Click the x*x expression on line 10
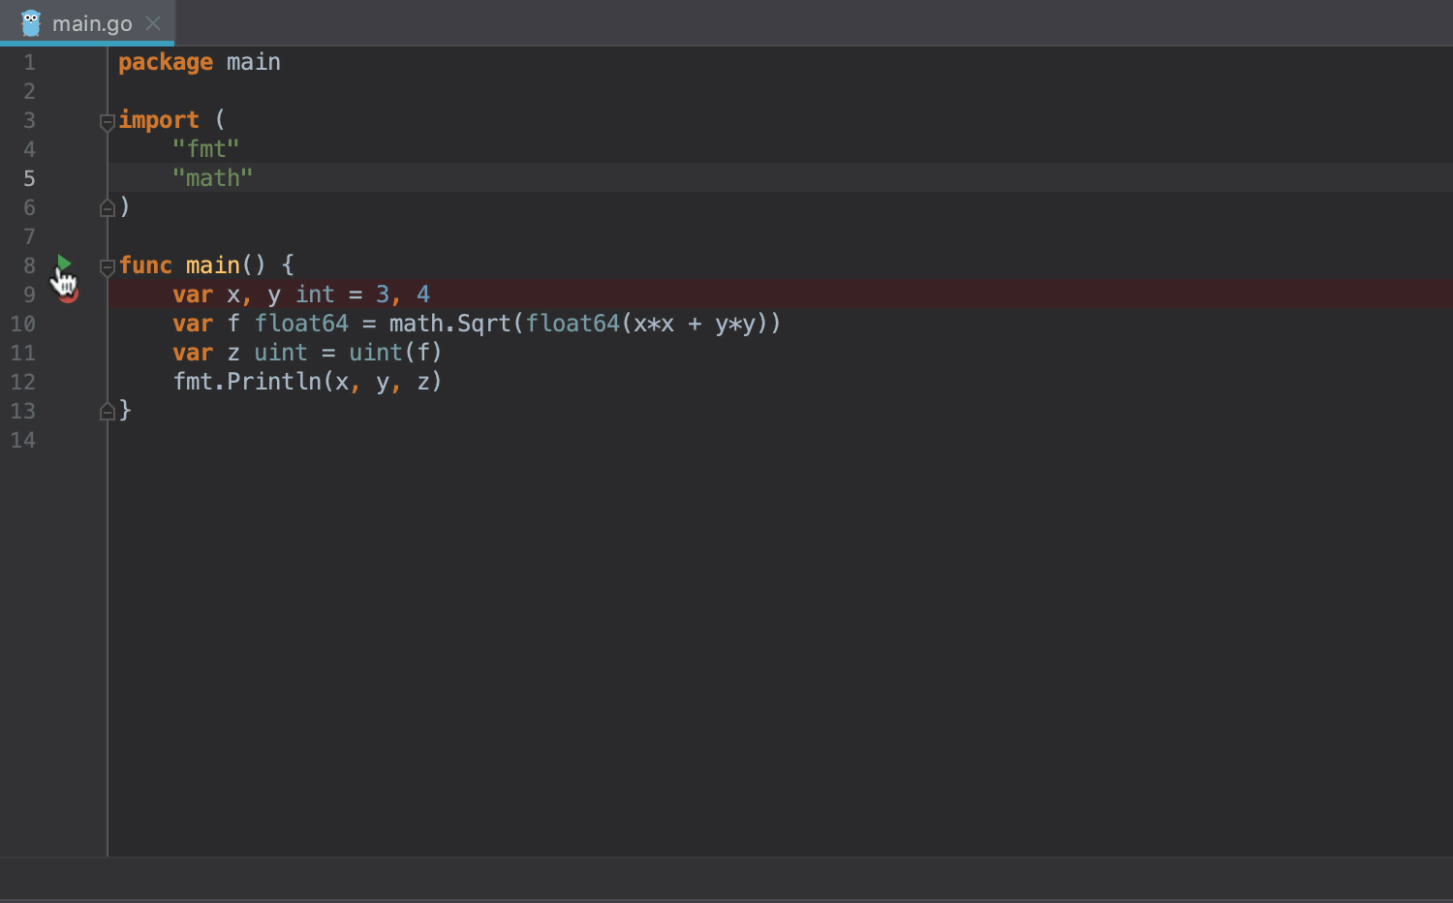 654,324
